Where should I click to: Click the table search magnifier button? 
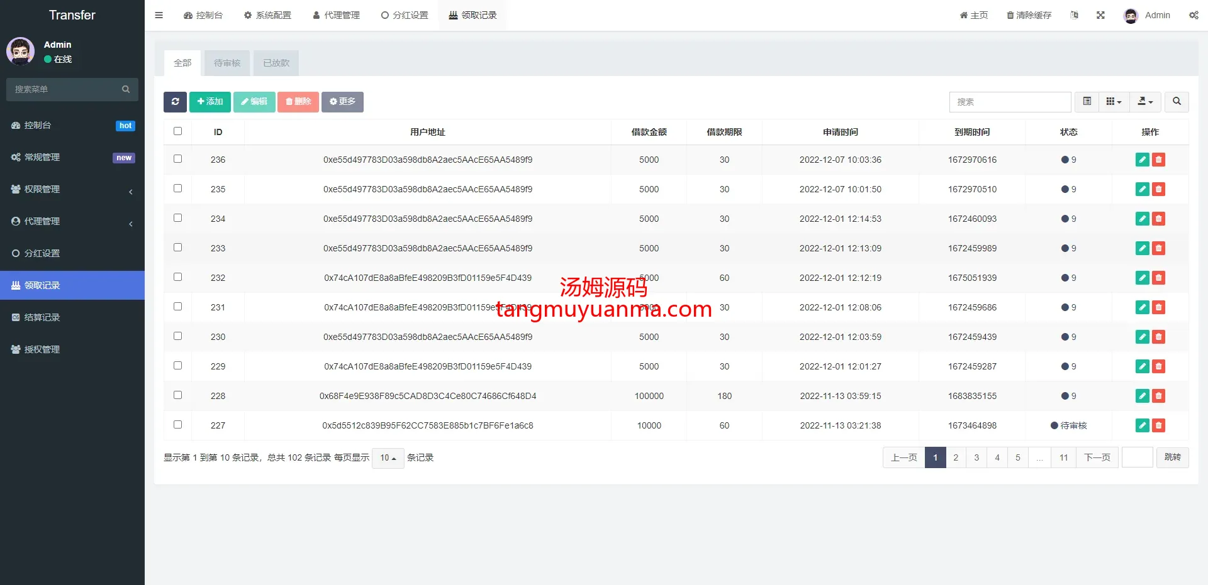tap(1177, 102)
